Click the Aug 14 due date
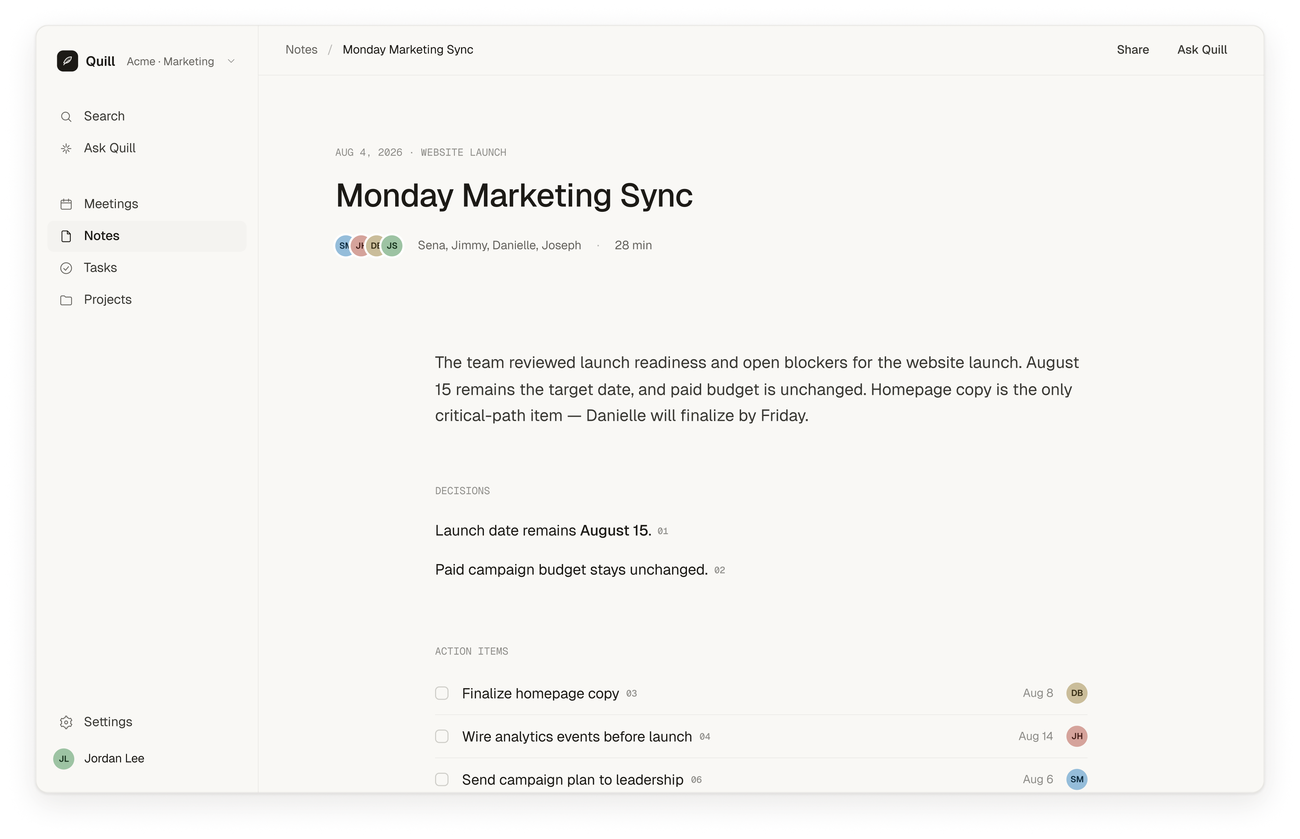Viewport: 1300px width, 839px height. point(1036,737)
